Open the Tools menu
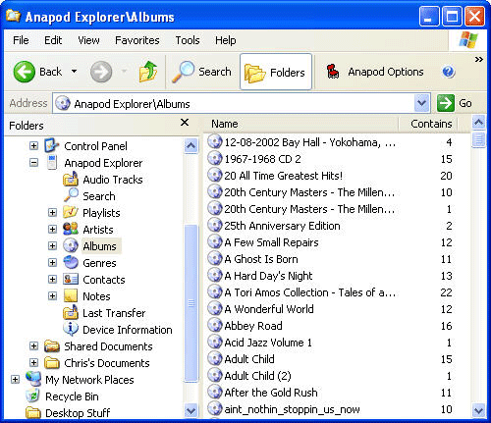 [188, 40]
